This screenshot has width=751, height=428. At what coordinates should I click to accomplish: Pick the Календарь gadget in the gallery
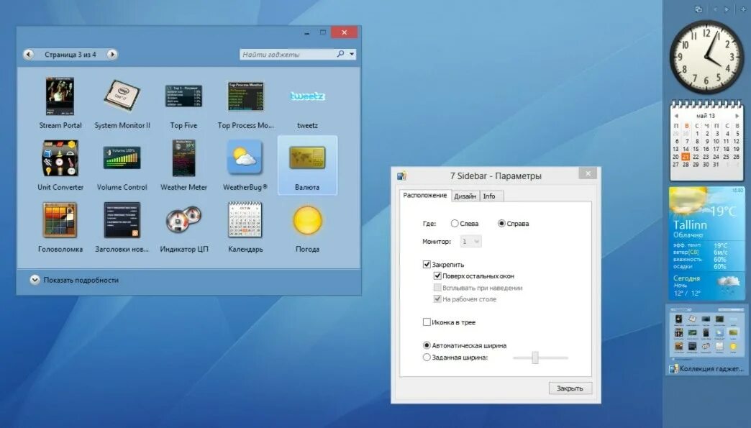pyautogui.click(x=246, y=227)
